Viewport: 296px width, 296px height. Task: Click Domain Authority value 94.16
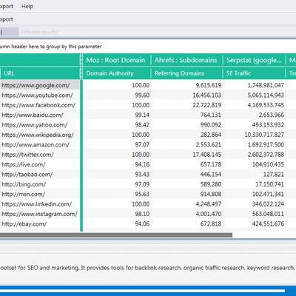point(142,164)
